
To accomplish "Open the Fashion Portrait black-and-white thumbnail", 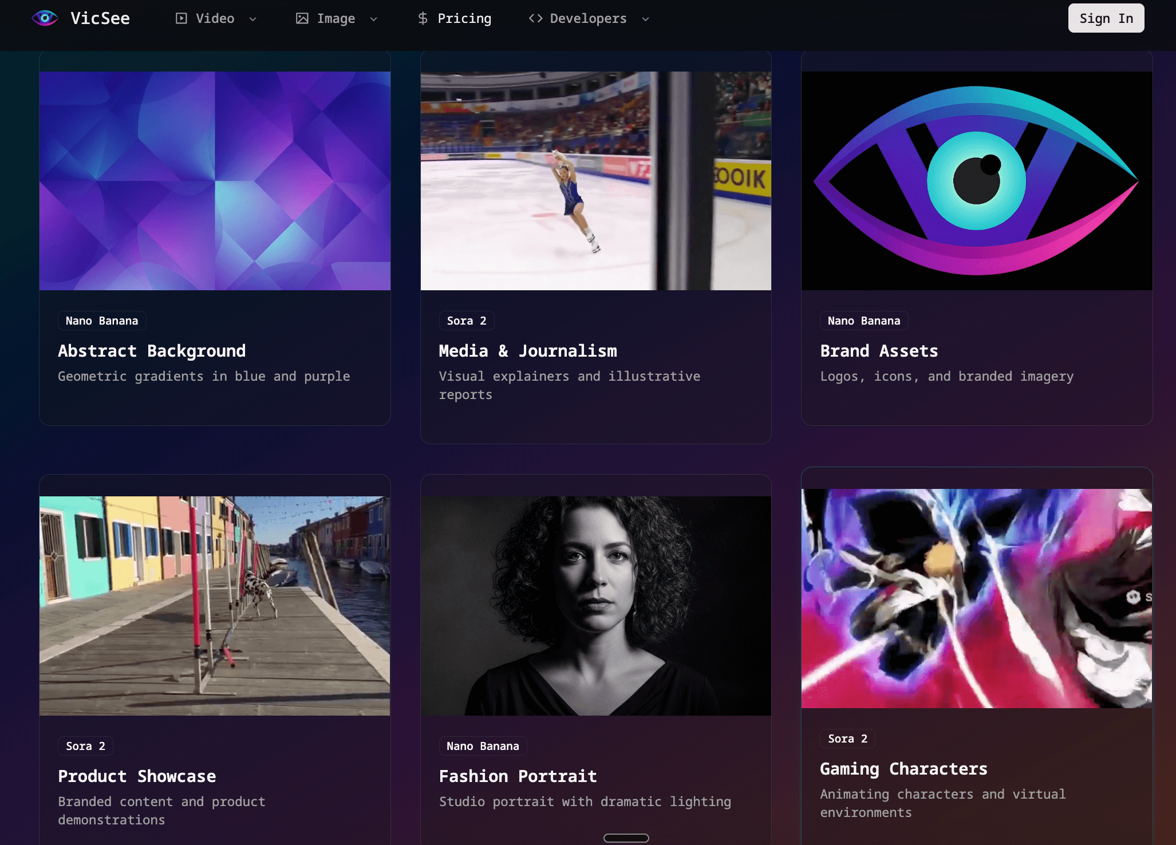I will coord(595,606).
